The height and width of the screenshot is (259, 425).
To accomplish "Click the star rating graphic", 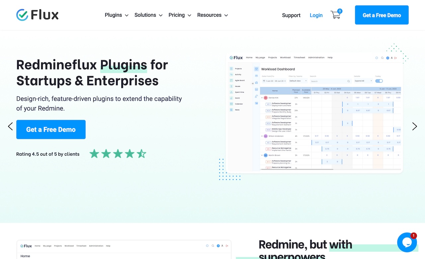I will [118, 154].
